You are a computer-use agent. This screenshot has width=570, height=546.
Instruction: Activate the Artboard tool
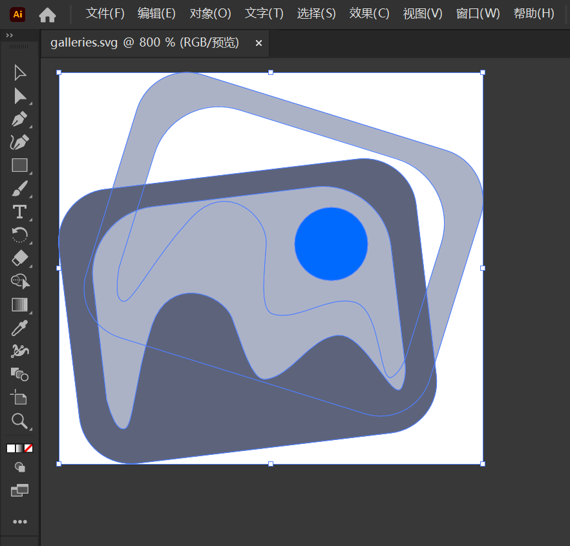[x=18, y=397]
